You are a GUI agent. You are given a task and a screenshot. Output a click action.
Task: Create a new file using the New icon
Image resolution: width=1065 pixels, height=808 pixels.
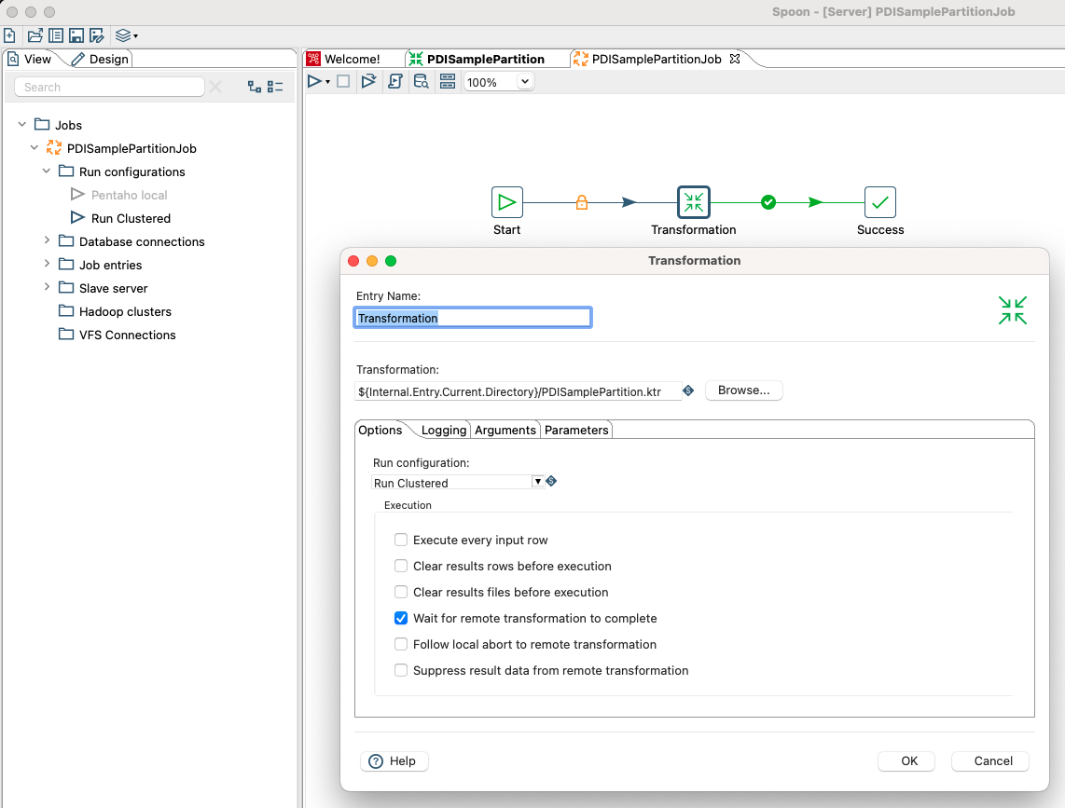9,34
